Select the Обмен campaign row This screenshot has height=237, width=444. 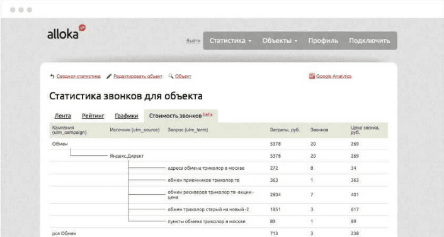tap(219, 144)
